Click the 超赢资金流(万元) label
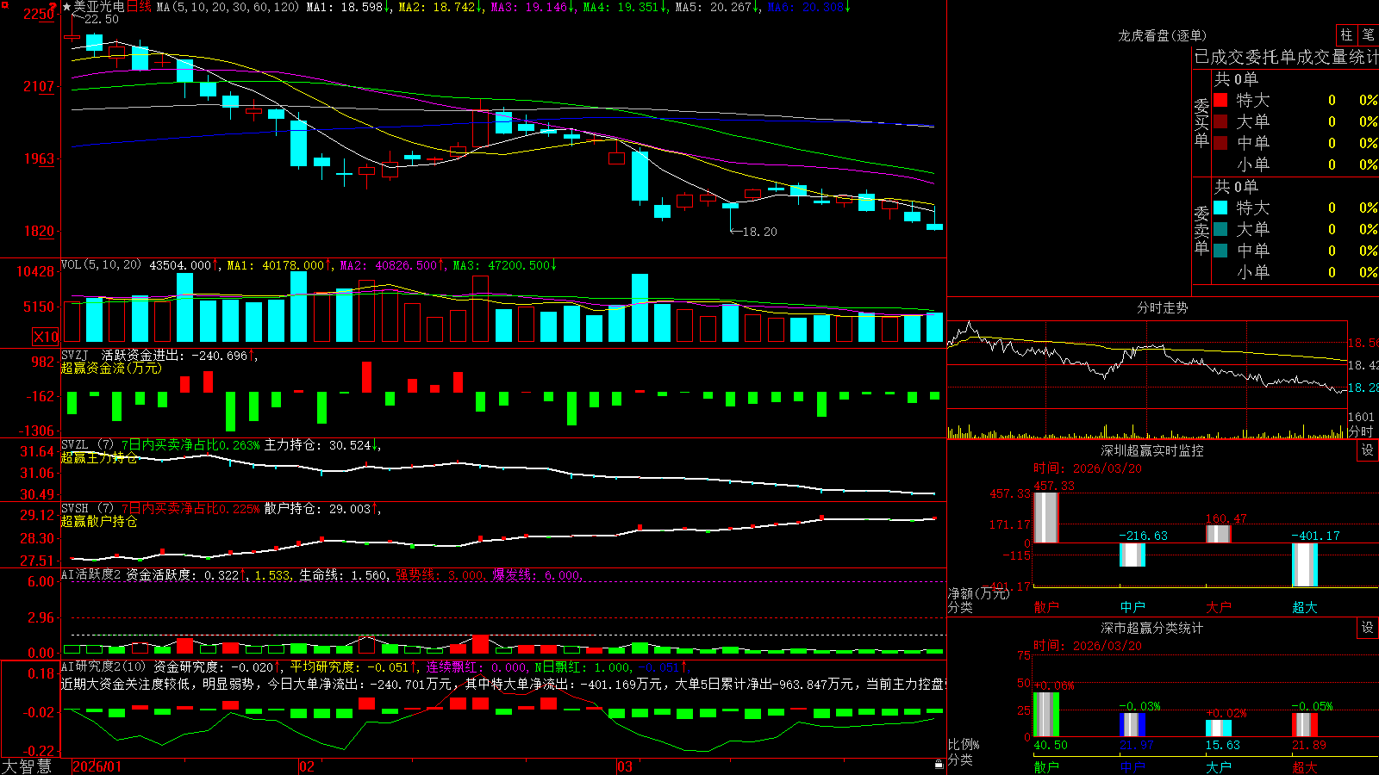1379x775 pixels. pos(111,368)
